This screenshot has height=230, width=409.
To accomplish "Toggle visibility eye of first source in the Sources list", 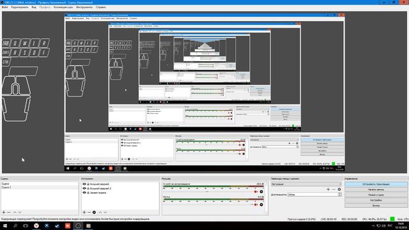I will pyautogui.click(x=84, y=184).
